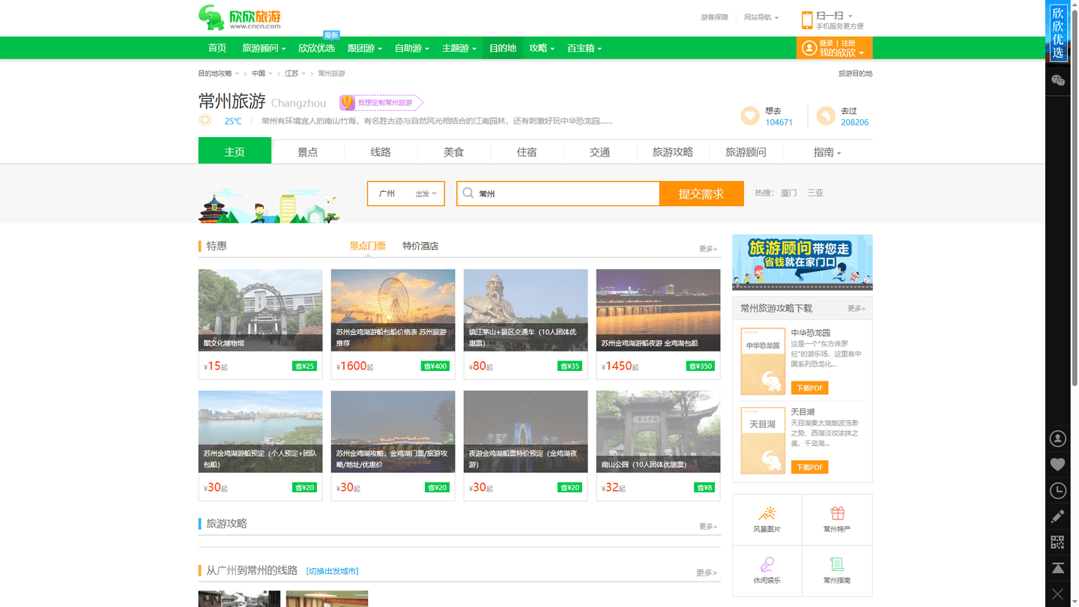Click the balloon icon next to 我想定制常州旅游
The image size is (1079, 607).
[347, 103]
